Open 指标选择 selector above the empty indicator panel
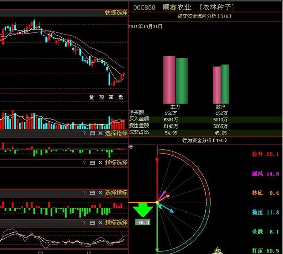This screenshot has width=283, height=254. 116,163
